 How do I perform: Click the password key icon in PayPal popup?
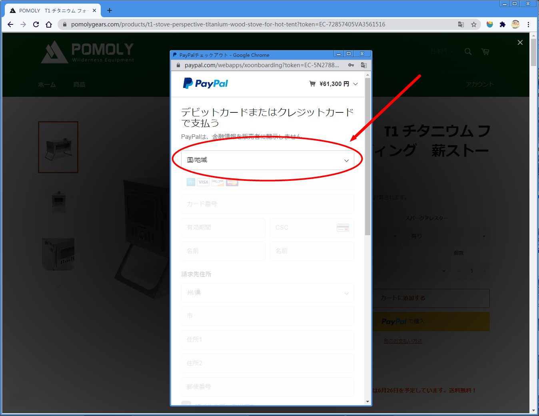click(x=351, y=65)
